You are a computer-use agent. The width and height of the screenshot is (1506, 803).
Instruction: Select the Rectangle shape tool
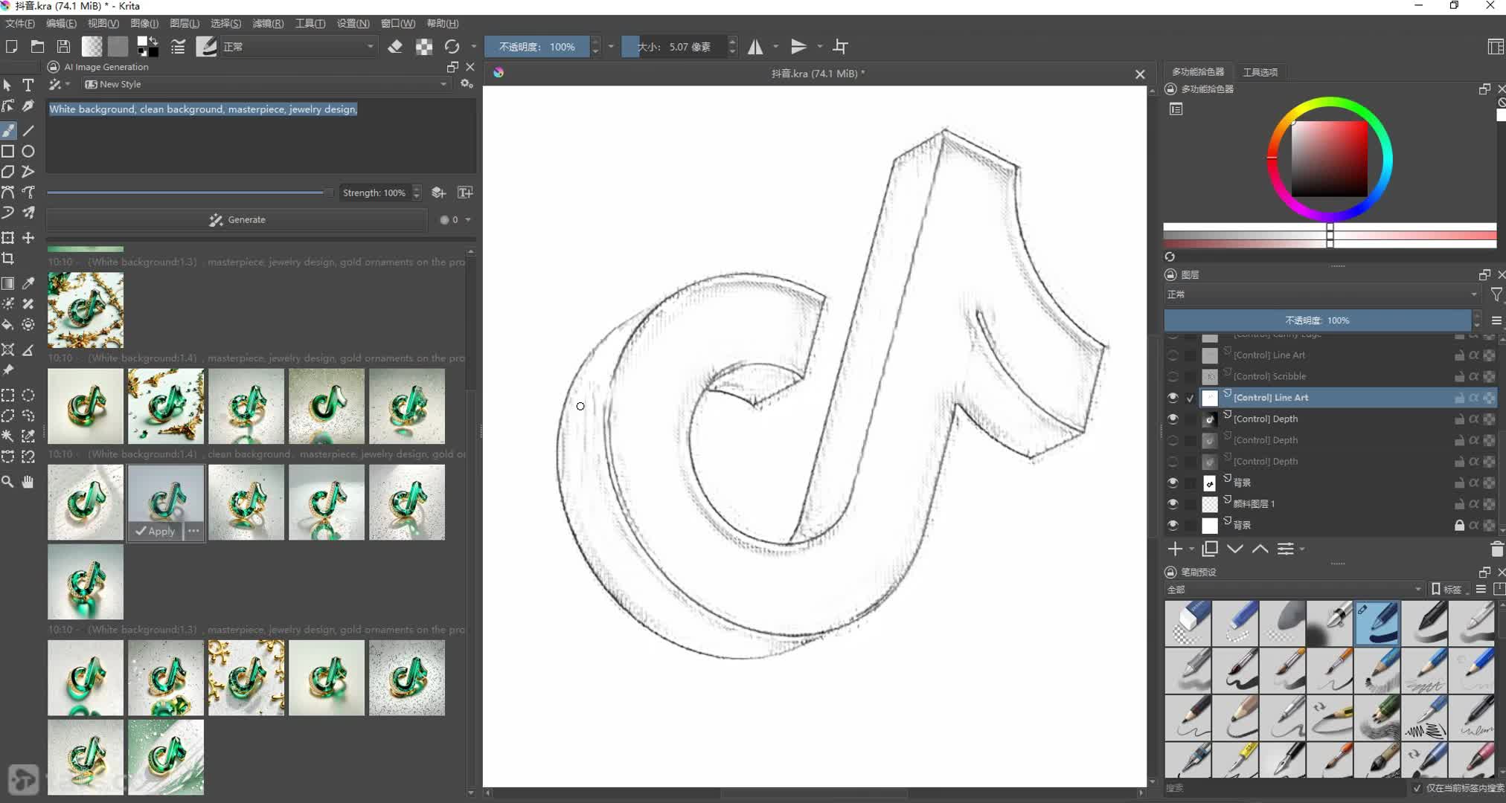pos(8,151)
